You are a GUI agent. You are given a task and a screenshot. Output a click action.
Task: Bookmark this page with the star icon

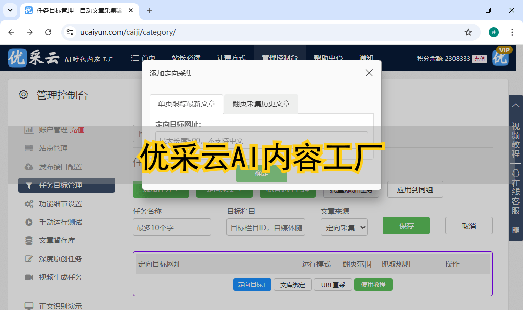pos(468,32)
